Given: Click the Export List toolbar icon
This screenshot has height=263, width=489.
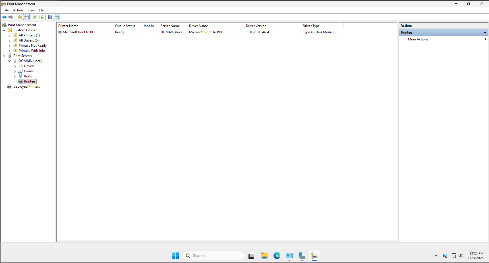Looking at the screenshot, I should (42, 17).
